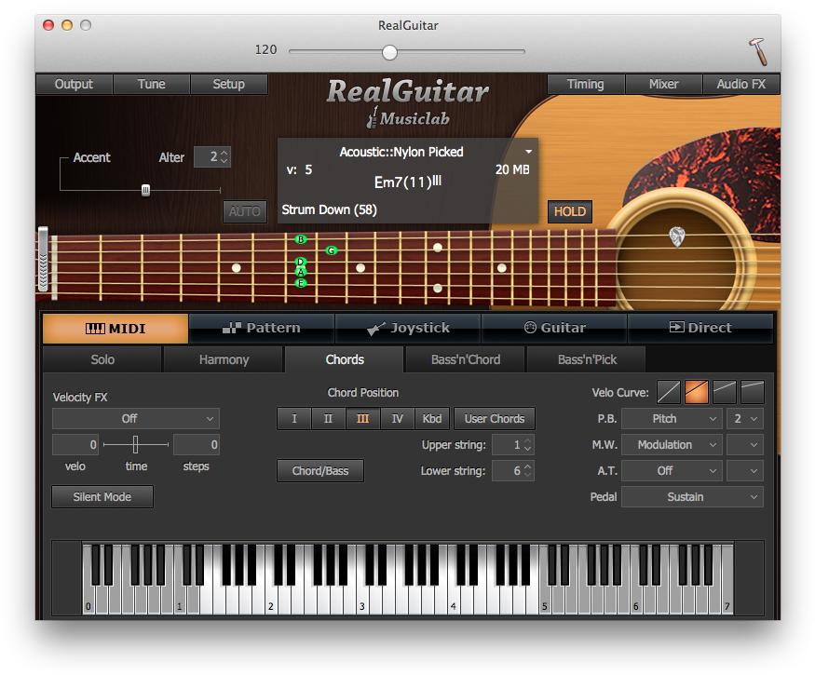Switch to the Joystick tab

click(x=408, y=329)
